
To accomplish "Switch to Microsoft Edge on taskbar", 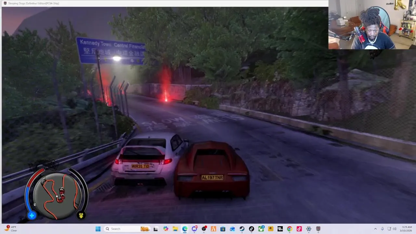I will [185, 229].
